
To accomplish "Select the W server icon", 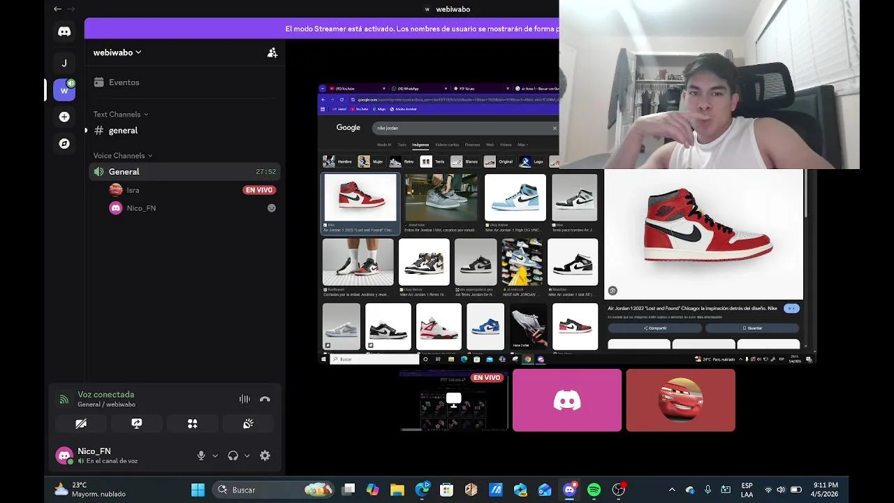I will point(64,90).
